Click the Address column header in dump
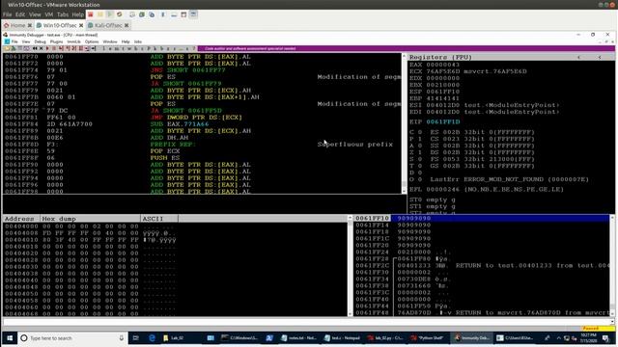Viewport: 618px width, 347px height. [21, 219]
